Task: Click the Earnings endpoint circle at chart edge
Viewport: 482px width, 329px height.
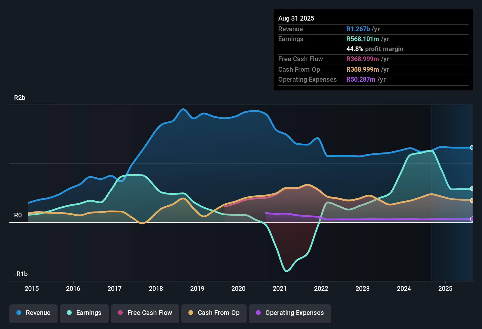Action: click(x=472, y=188)
